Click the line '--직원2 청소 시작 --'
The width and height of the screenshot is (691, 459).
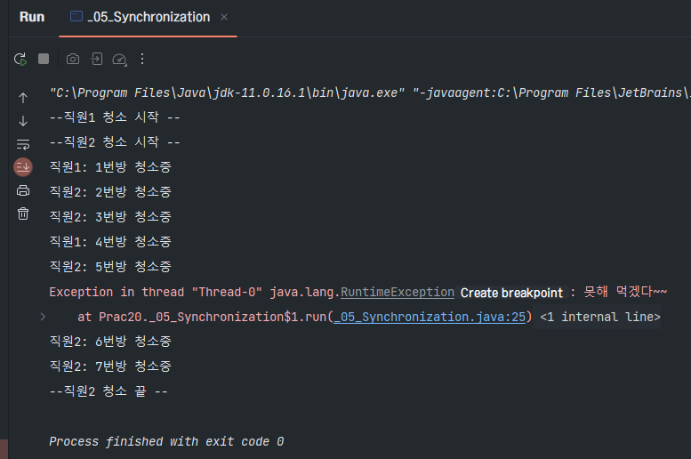pos(115,142)
